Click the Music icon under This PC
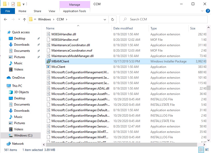The width and height of the screenshot is (211, 153). [x=11, y=117]
